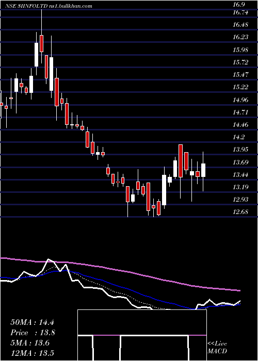Click the 14.71 price axis label
Image resolution: width=258 pixels, height=361 pixels.
(241, 112)
